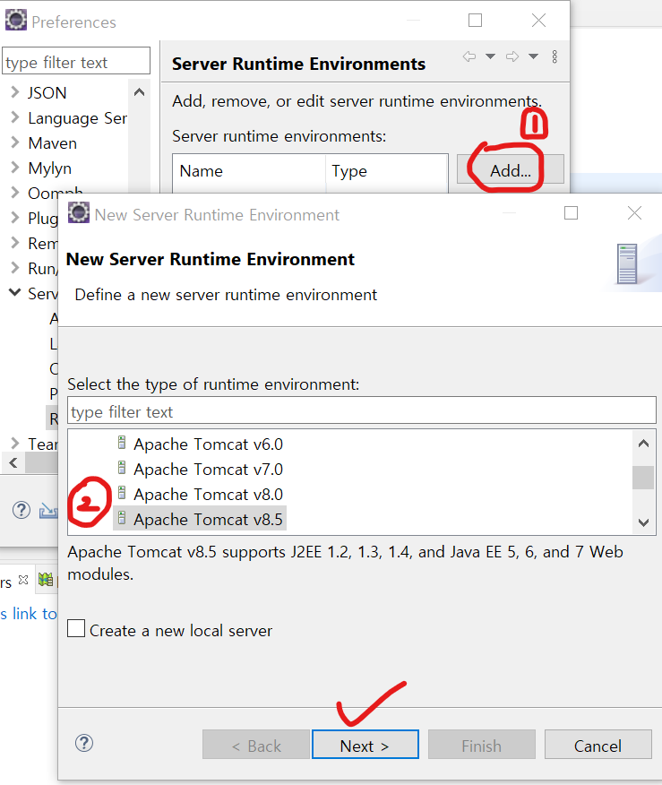This screenshot has width=662, height=785.
Task: Open the Mylyn preferences page
Action: coord(49,168)
